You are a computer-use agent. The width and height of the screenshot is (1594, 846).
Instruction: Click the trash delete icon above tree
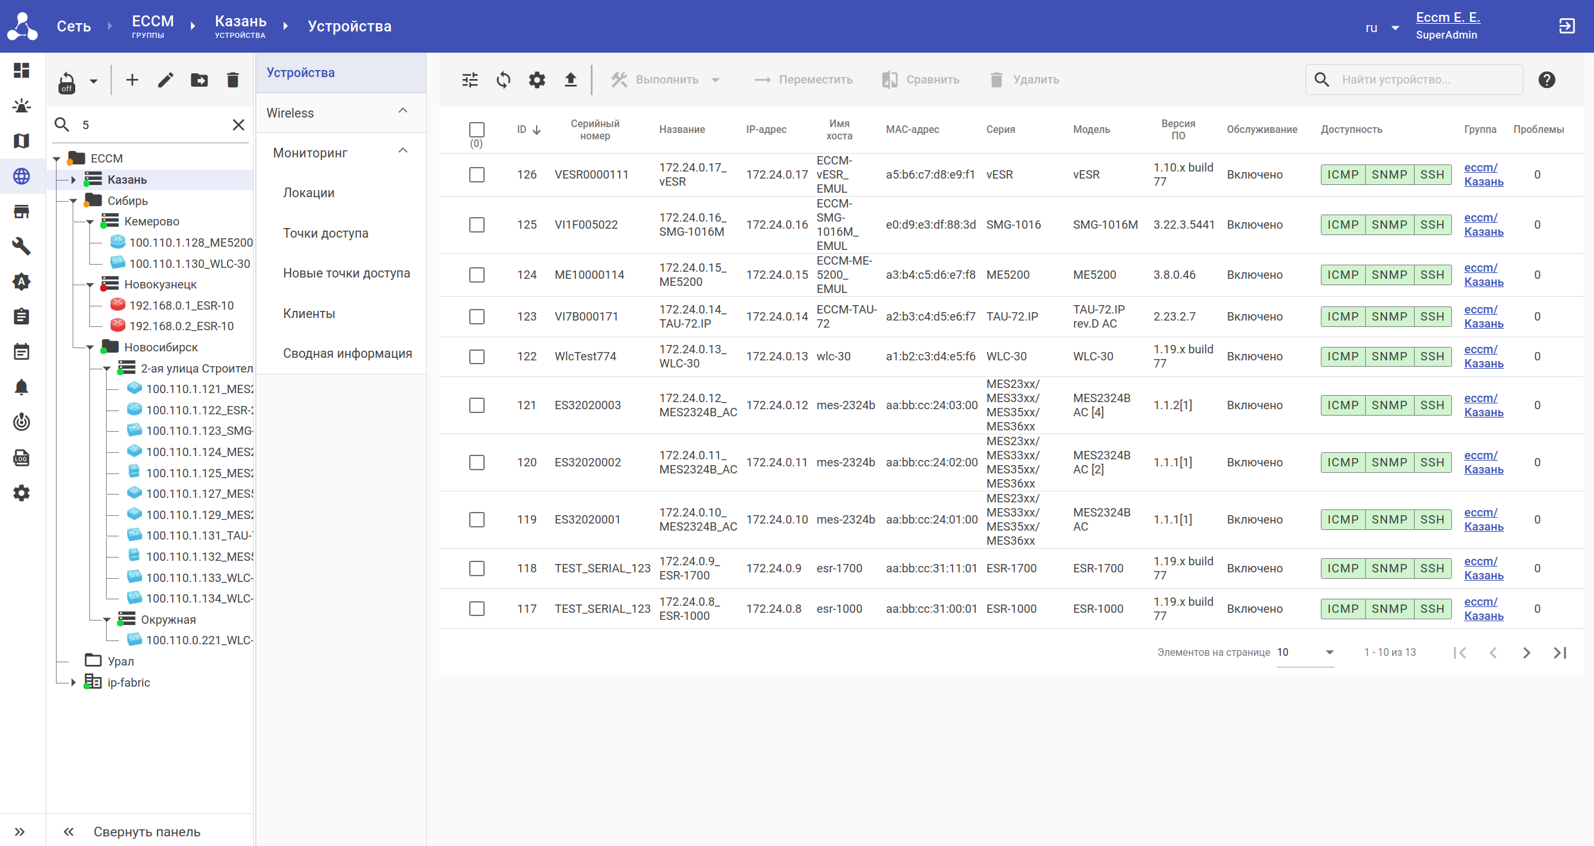coord(233,80)
